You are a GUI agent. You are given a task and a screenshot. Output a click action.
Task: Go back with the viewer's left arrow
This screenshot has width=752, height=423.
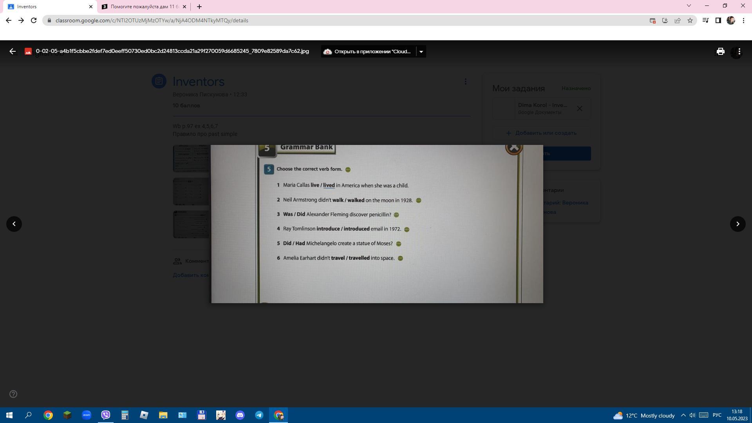(x=13, y=51)
